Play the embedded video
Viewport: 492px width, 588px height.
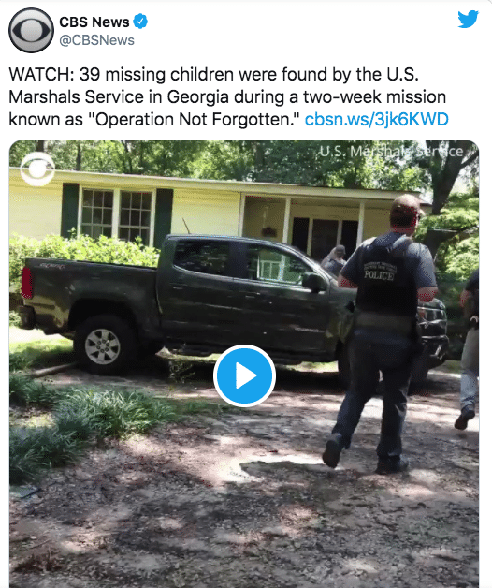(x=244, y=375)
